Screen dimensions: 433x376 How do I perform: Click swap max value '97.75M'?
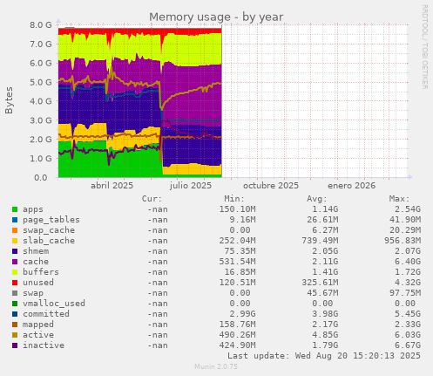click(x=405, y=293)
